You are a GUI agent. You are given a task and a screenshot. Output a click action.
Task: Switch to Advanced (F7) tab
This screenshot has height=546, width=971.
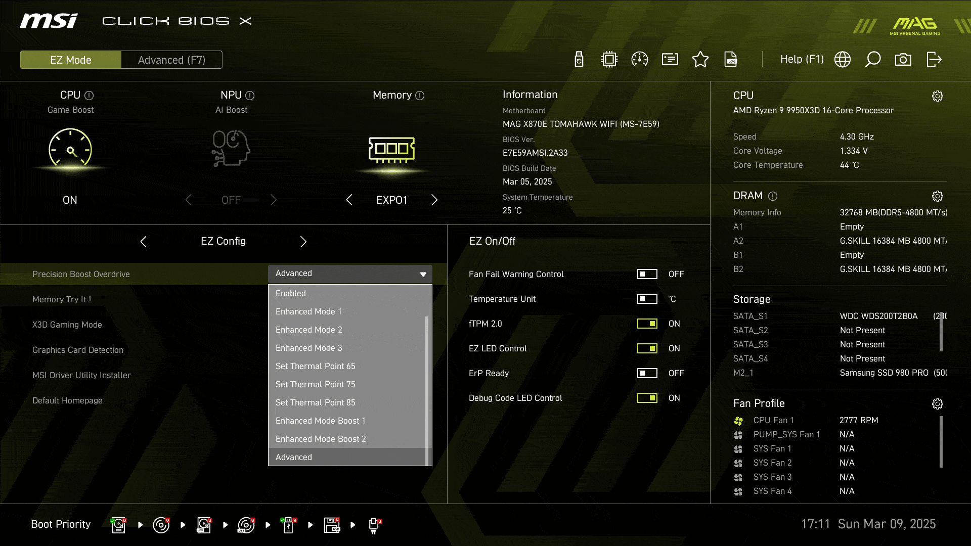point(172,60)
